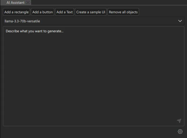Submit the prompt using the send arrow
This screenshot has width=187, height=138.
(179, 121)
